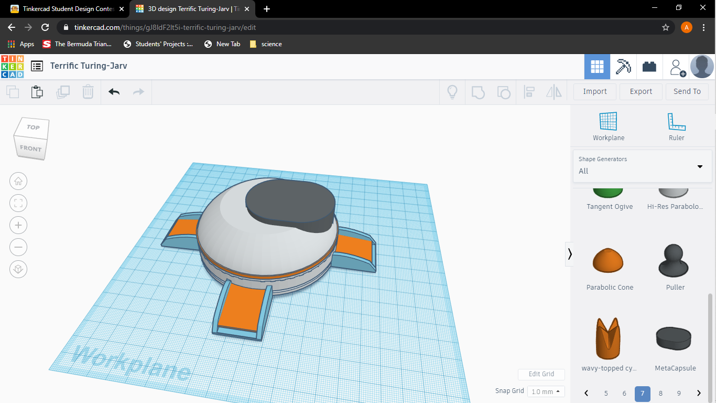
Task: Click the FRONT face of view cube
Action: tap(30, 148)
